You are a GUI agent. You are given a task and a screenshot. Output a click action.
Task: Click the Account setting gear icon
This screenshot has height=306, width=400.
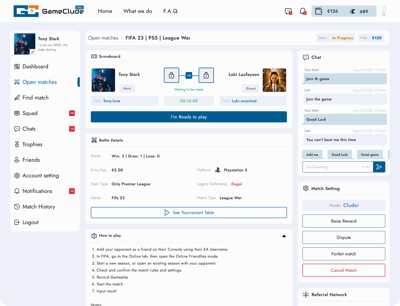[x=17, y=176]
